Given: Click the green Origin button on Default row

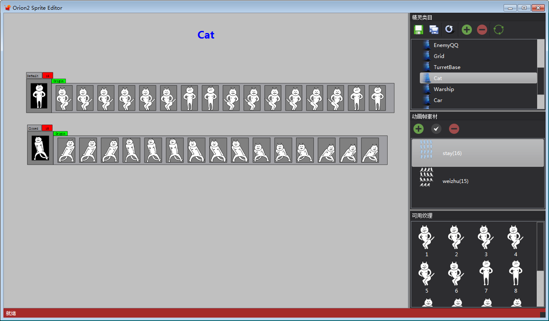Looking at the screenshot, I should pyautogui.click(x=58, y=81).
